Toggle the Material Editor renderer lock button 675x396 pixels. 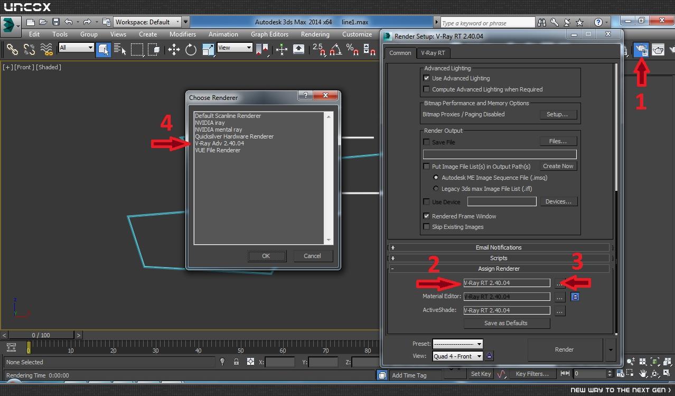[575, 297]
